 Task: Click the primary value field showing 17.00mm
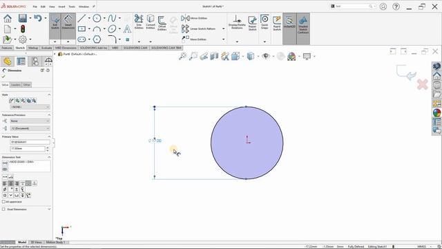click(x=28, y=149)
